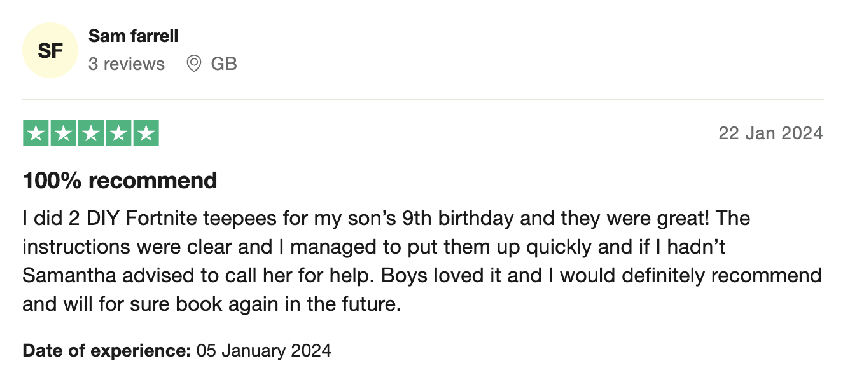Click the fourth green rating star
Image resolution: width=850 pixels, height=375 pixels.
[118, 133]
